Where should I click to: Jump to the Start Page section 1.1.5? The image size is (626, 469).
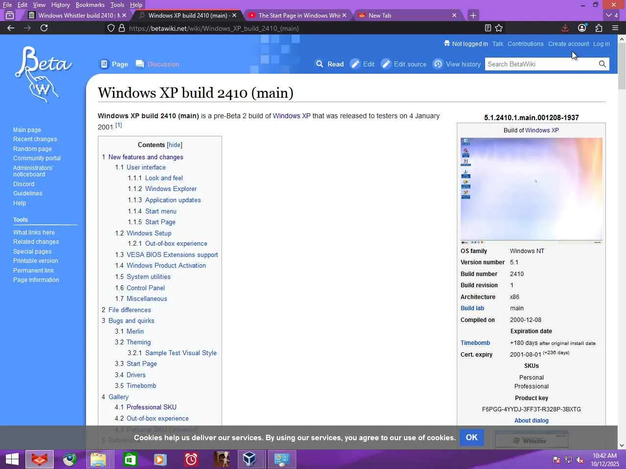[160, 222]
